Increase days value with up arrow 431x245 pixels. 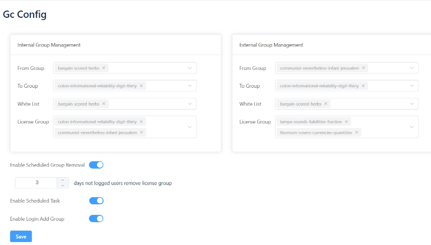[x=63, y=180]
